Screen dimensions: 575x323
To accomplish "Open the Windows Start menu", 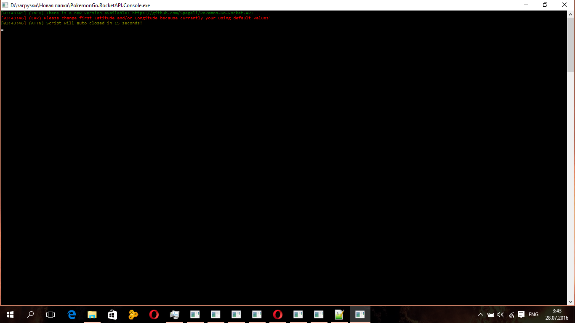I will (x=10, y=314).
